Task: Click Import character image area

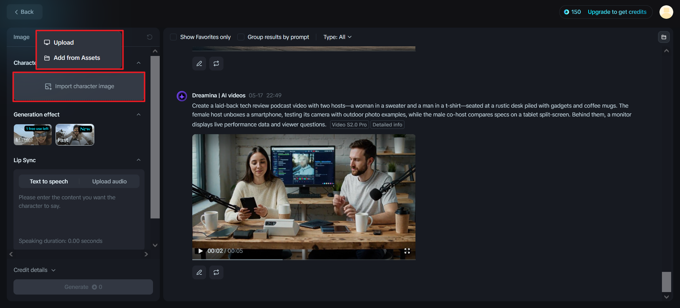Action: pyautogui.click(x=79, y=86)
